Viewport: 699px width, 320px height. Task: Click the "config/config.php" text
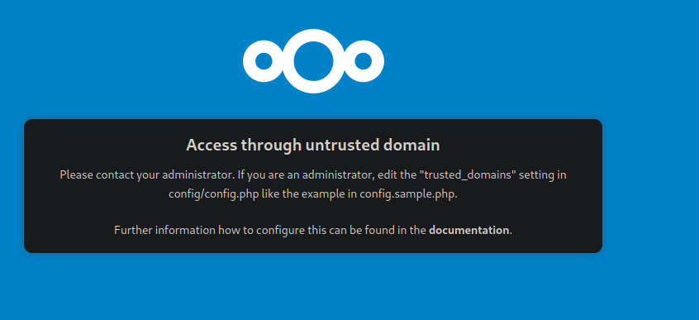(214, 194)
